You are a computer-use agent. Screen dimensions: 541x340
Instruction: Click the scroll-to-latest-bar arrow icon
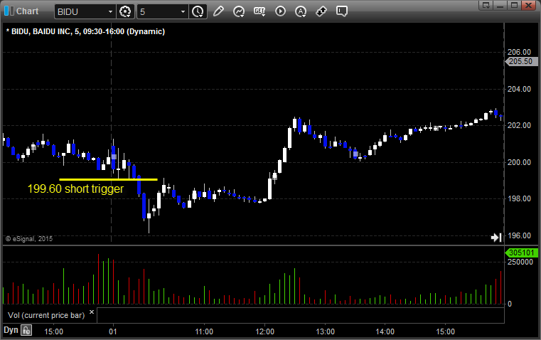click(496, 238)
